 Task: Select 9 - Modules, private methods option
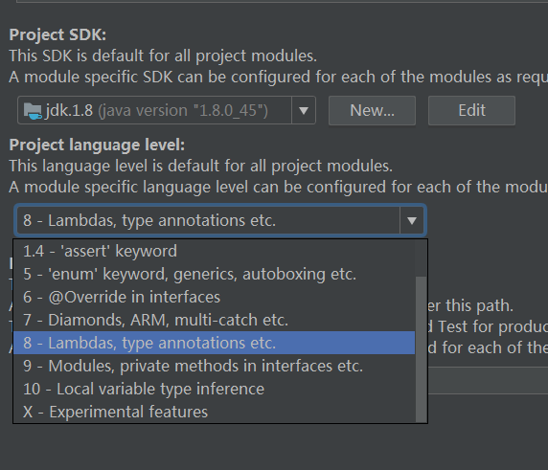point(214,366)
